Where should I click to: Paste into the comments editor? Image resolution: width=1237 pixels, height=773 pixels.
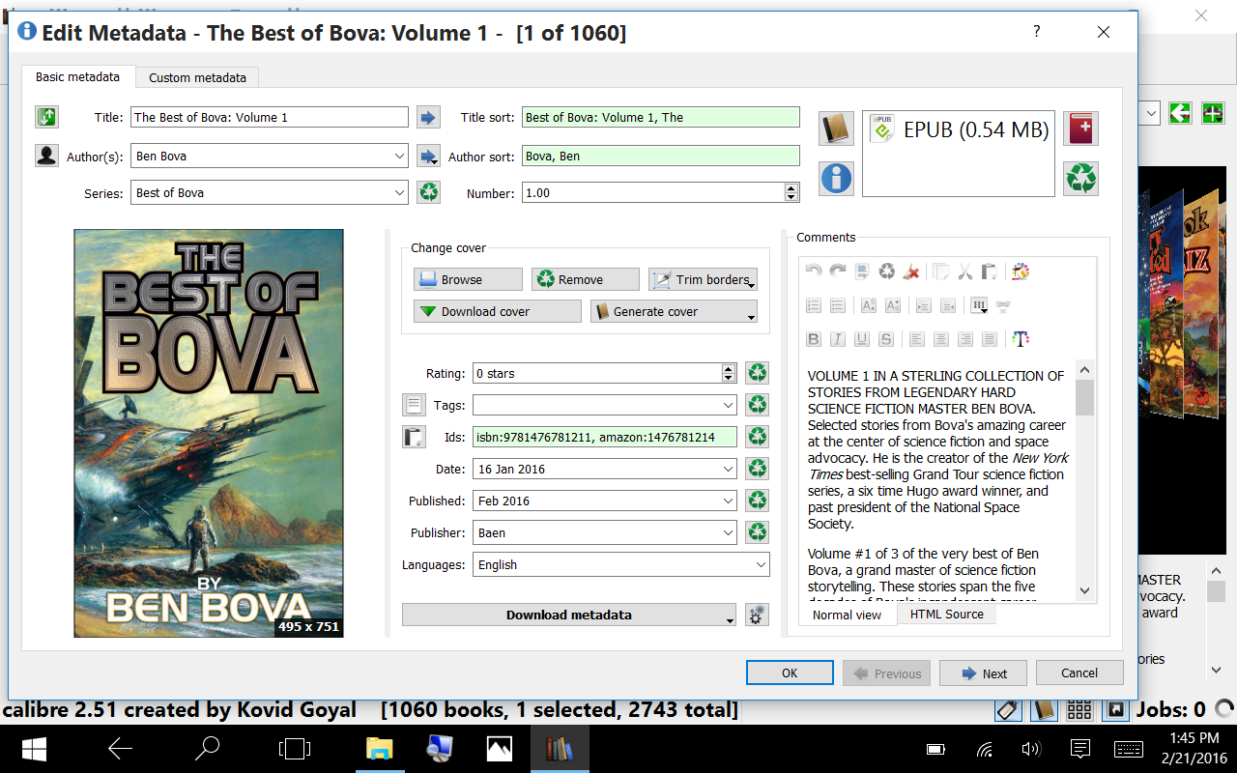click(x=989, y=272)
